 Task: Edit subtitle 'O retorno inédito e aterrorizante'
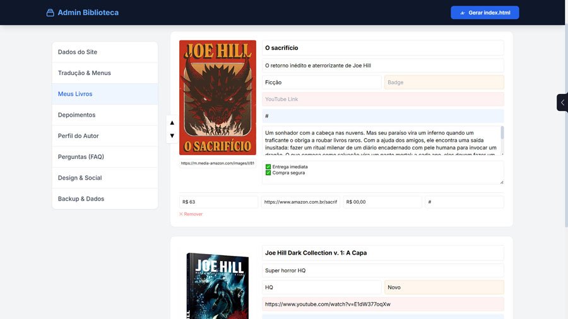pyautogui.click(x=383, y=66)
